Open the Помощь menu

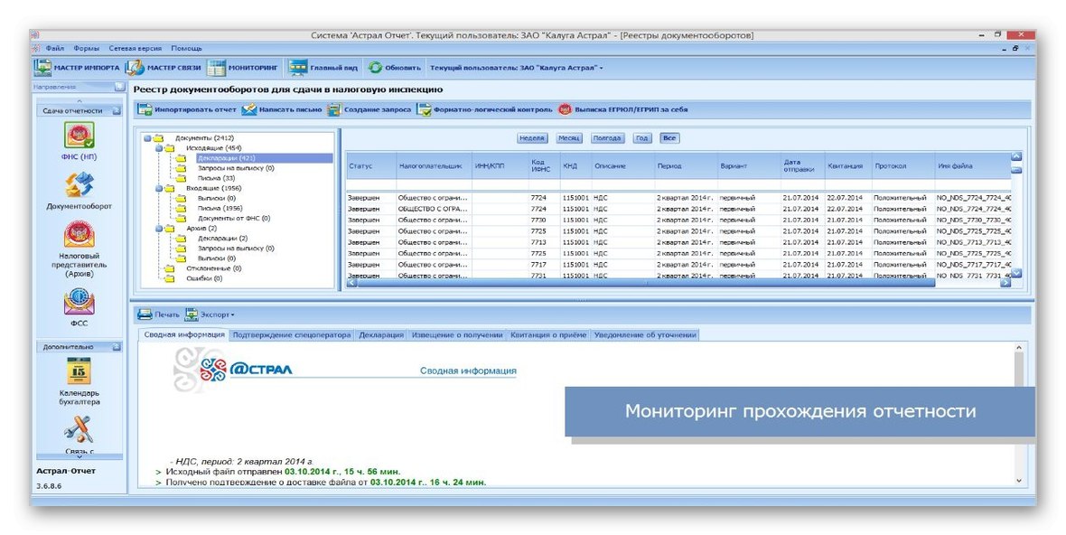pyautogui.click(x=186, y=48)
